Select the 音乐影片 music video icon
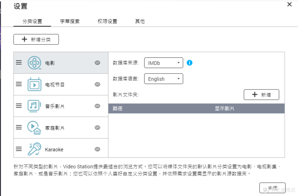Screen dimensions: 298x196 coord(34,106)
